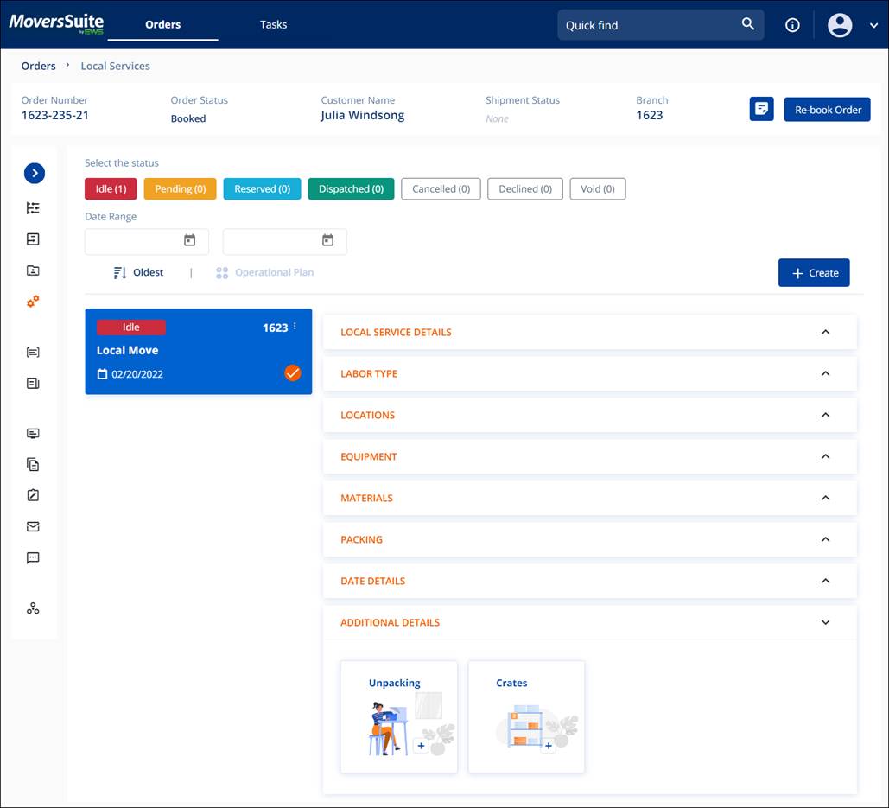Click the Re-book Order button
This screenshot has height=808, width=889.
tap(826, 109)
